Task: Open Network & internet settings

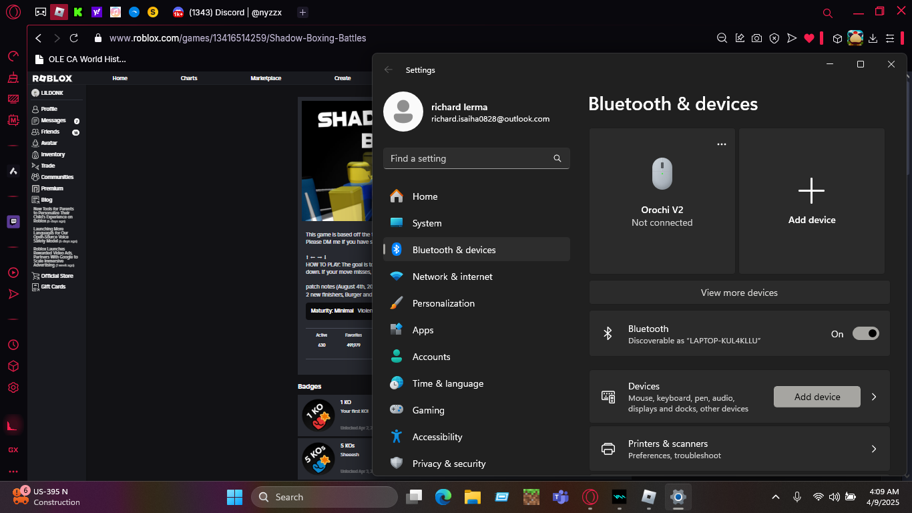Action: tap(477, 277)
